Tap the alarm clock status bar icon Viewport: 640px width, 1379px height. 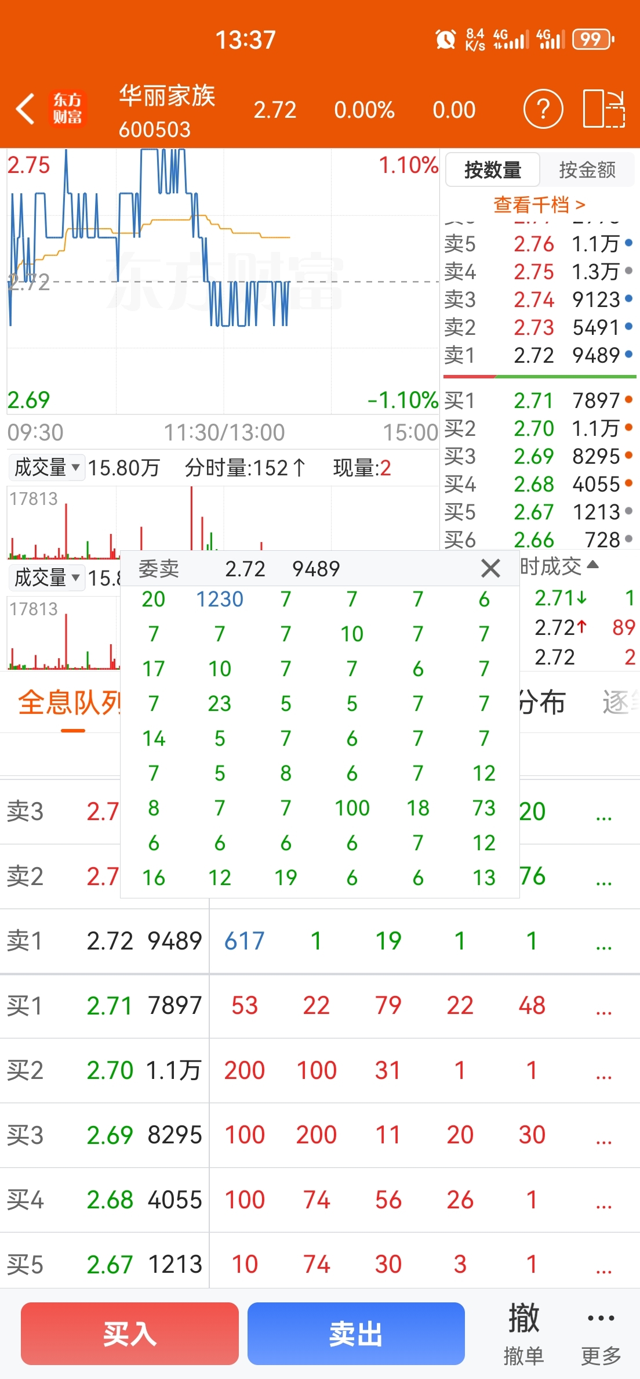446,39
